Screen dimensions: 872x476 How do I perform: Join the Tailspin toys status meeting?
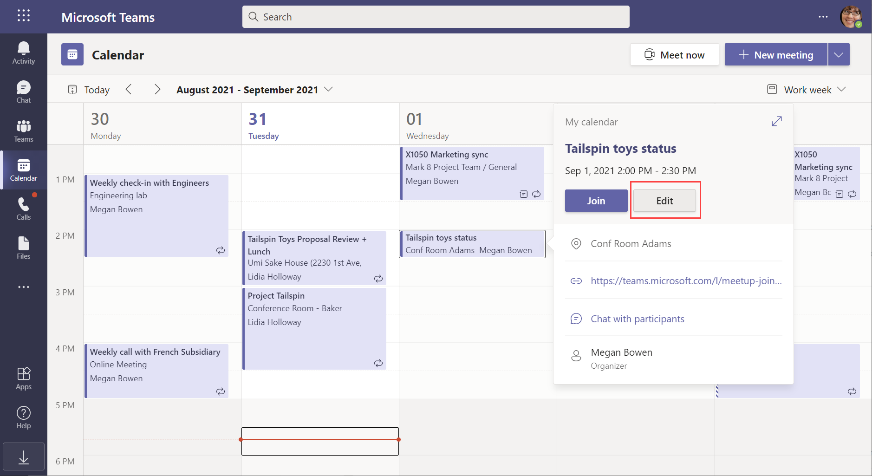[596, 201]
